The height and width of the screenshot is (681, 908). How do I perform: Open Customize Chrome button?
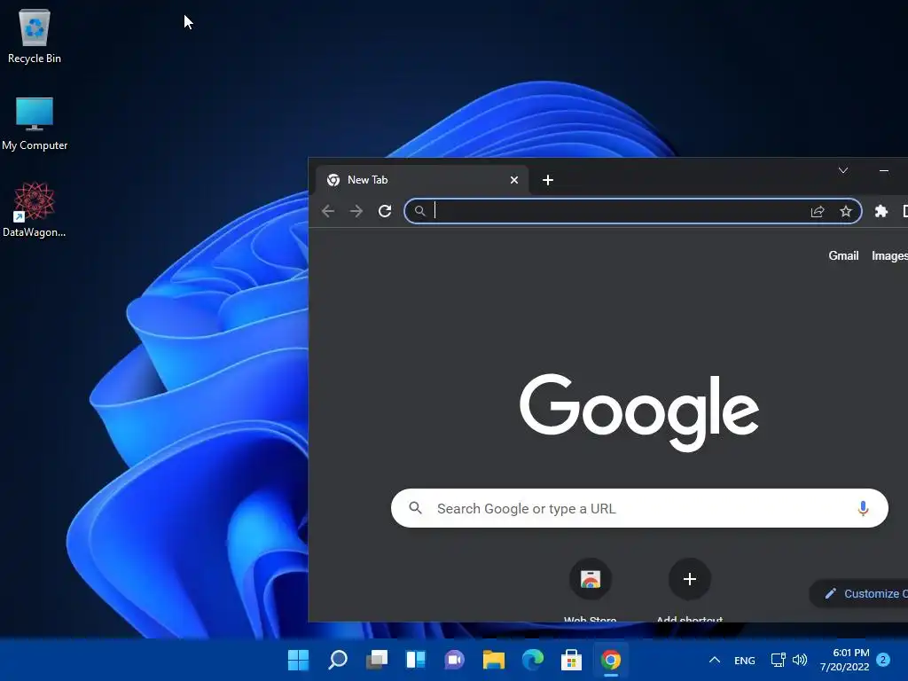coord(858,593)
